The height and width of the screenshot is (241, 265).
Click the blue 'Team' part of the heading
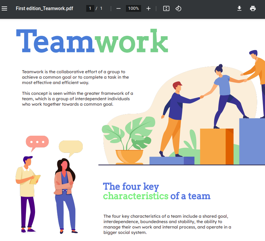click(56, 42)
